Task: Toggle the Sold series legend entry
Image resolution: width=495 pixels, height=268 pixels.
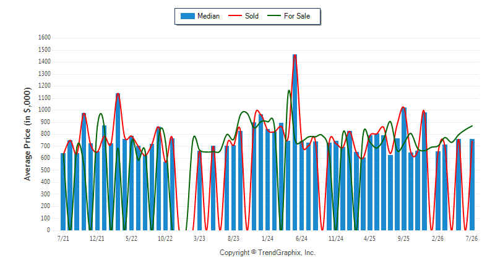Action: [243, 16]
